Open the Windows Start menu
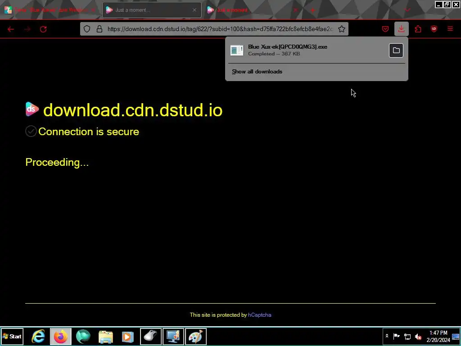This screenshot has width=461, height=346. [12, 336]
